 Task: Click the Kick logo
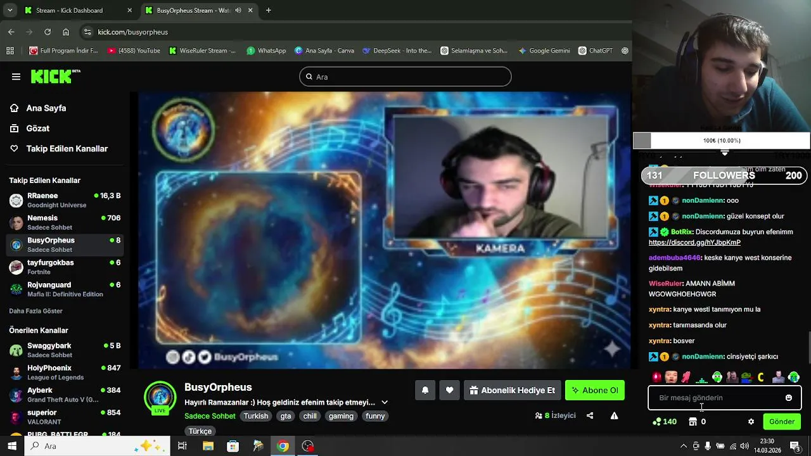click(56, 76)
